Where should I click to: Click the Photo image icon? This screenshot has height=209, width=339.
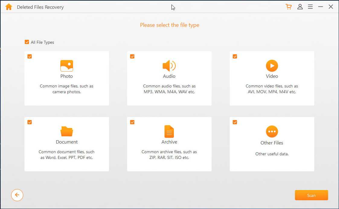[x=66, y=65]
